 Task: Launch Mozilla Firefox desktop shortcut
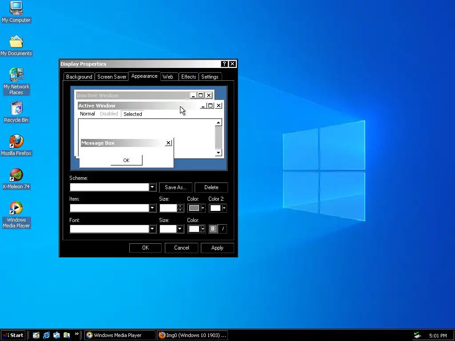(x=16, y=145)
